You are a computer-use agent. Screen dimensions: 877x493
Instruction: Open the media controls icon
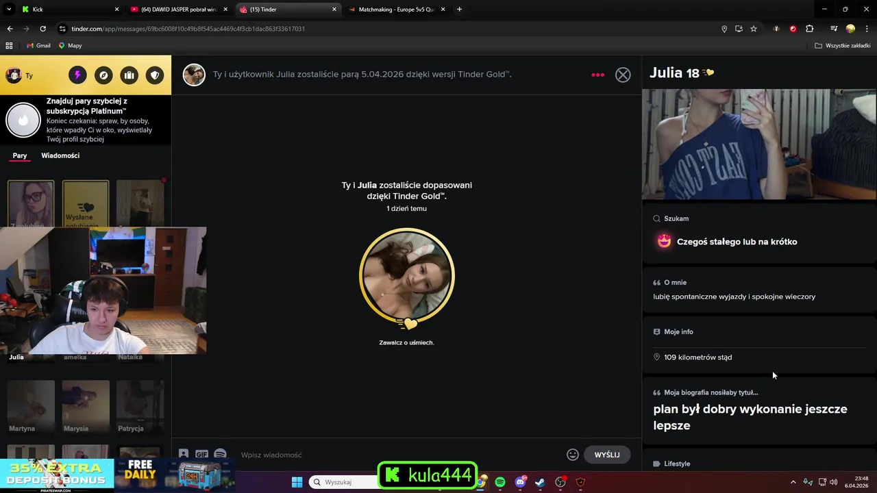[x=834, y=29]
